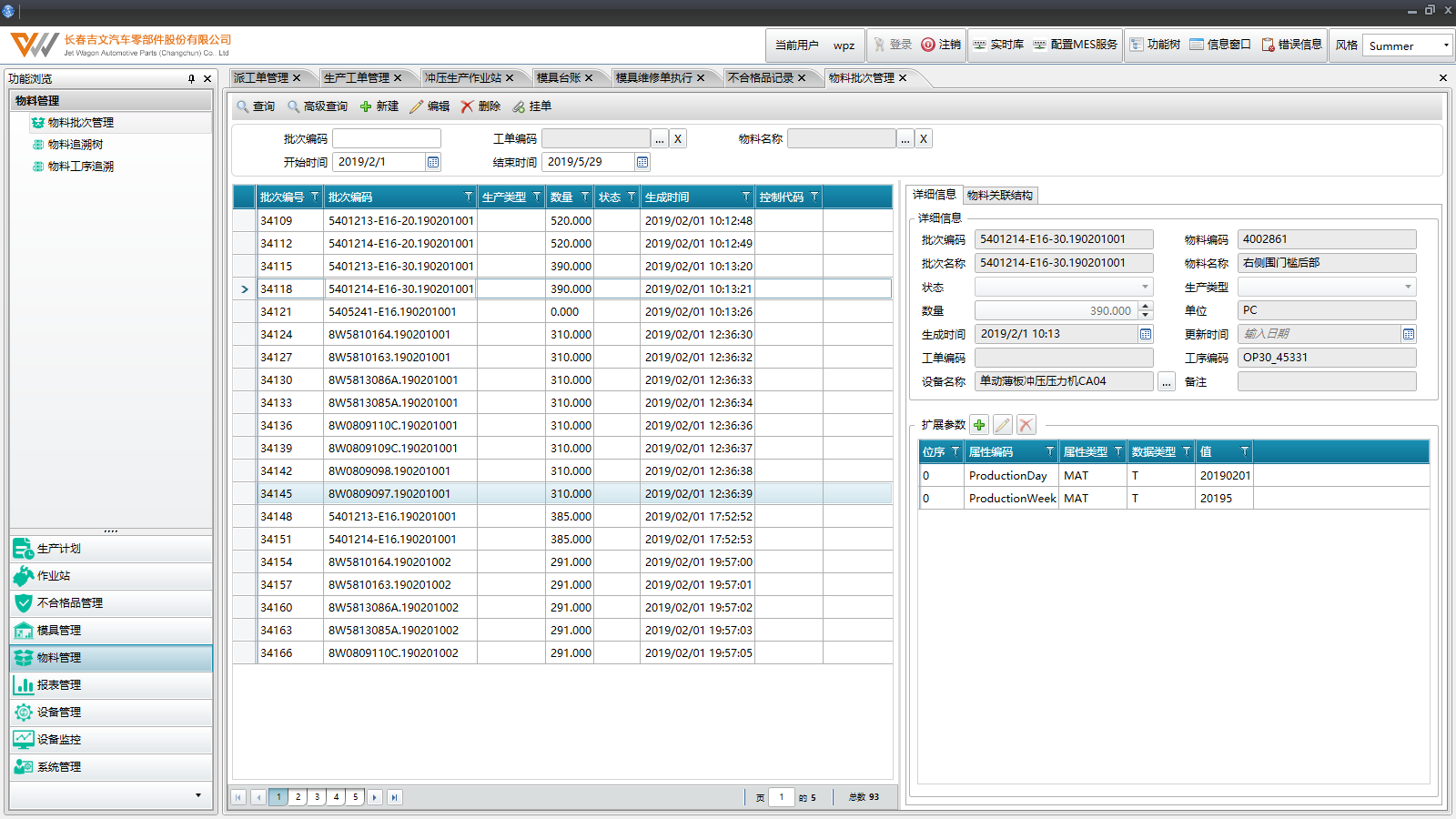Open 设备监控 module in sidebar
Image resolution: width=1456 pixels, height=819 pixels.
pos(111,740)
